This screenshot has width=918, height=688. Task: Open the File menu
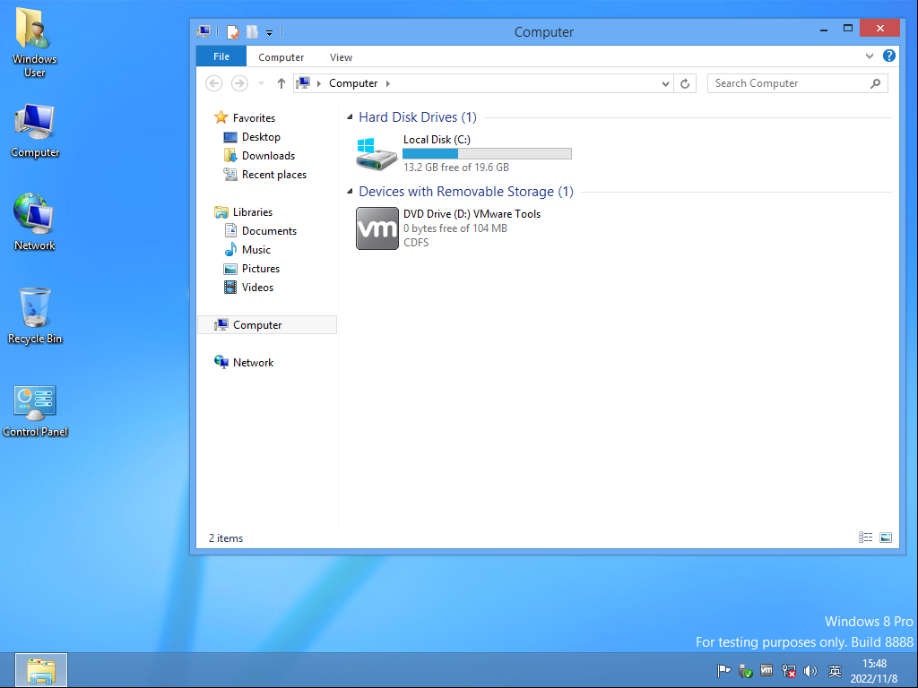221,56
